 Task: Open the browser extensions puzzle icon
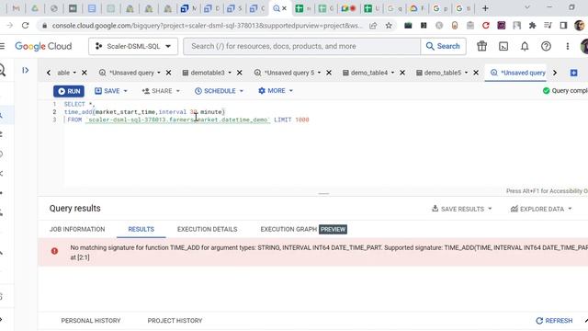tap(532, 26)
